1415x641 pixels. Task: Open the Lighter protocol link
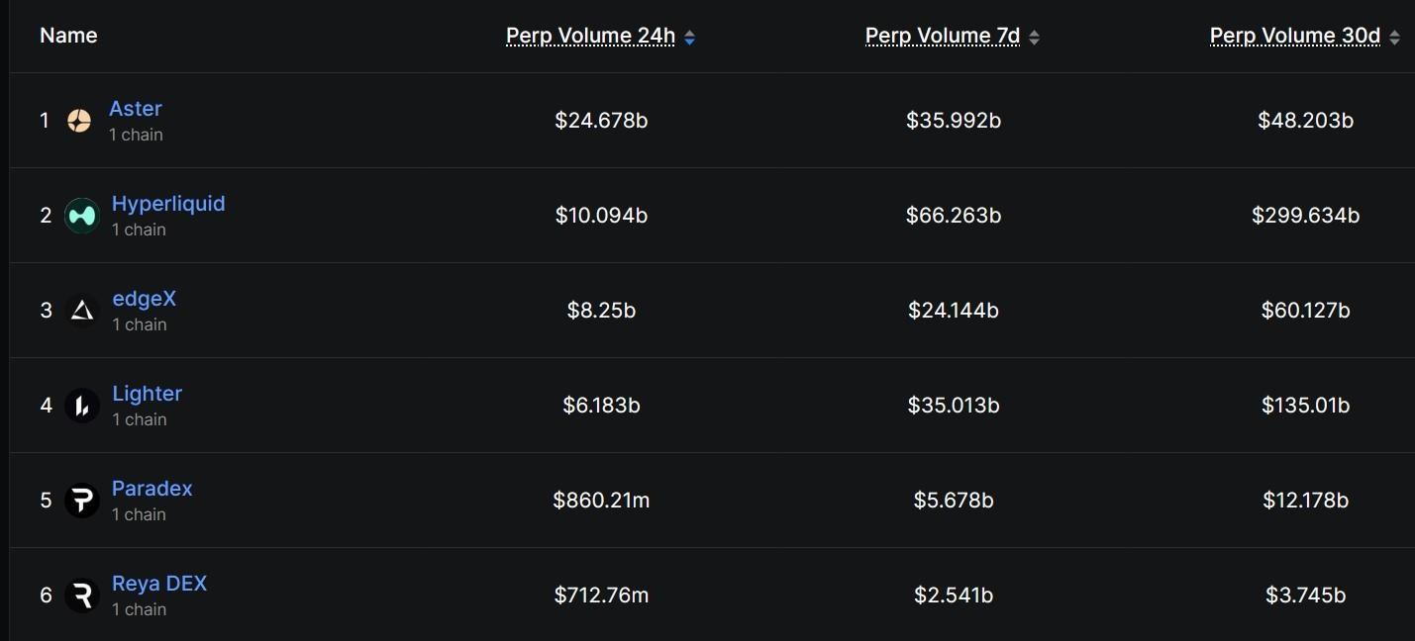pos(147,394)
